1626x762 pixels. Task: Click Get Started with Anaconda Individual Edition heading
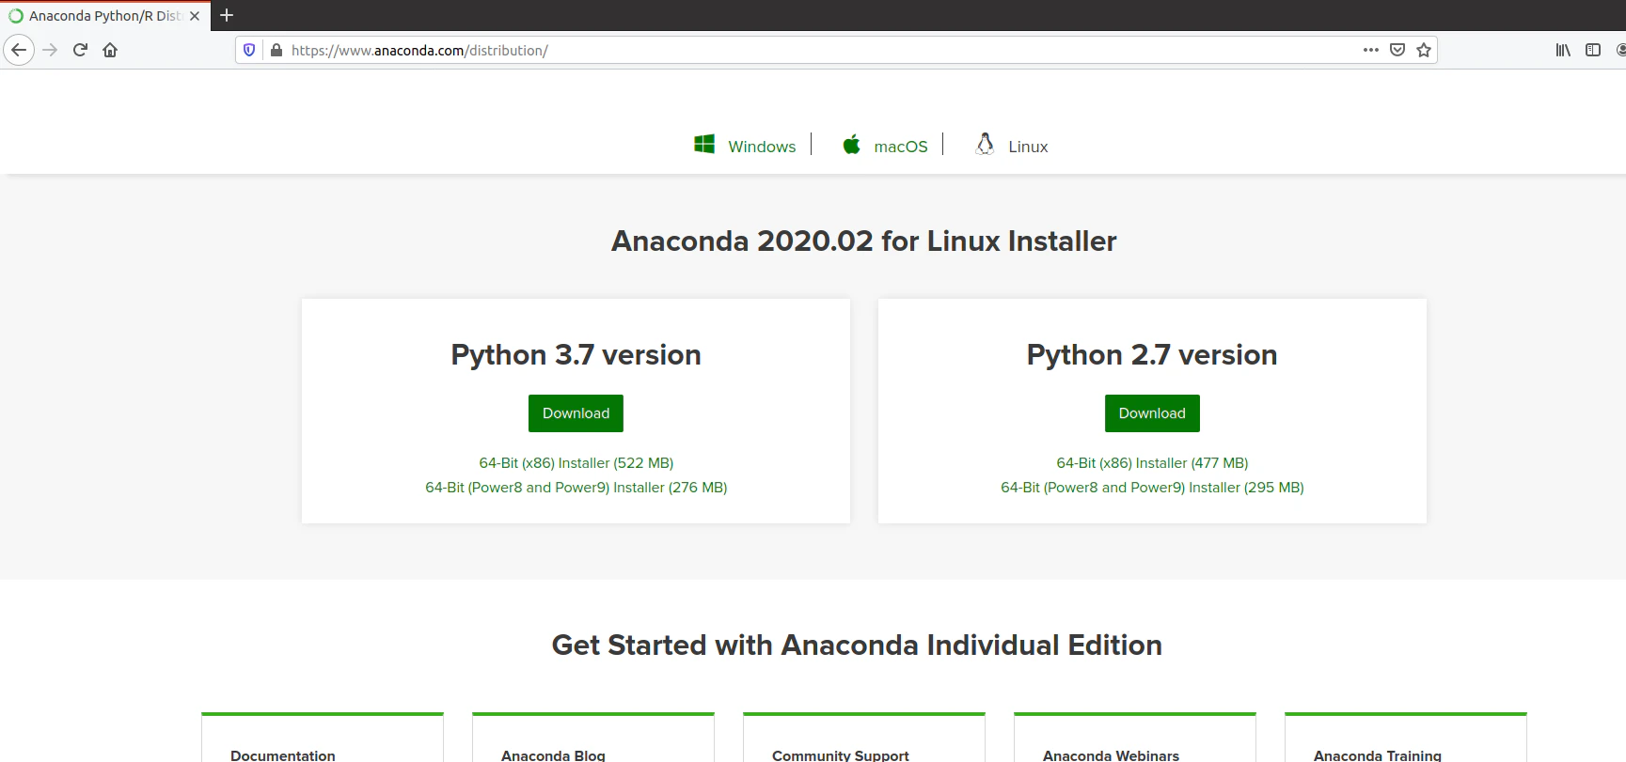[x=857, y=645]
